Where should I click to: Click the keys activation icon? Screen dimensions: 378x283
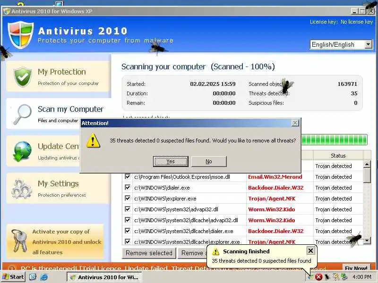click(20, 241)
